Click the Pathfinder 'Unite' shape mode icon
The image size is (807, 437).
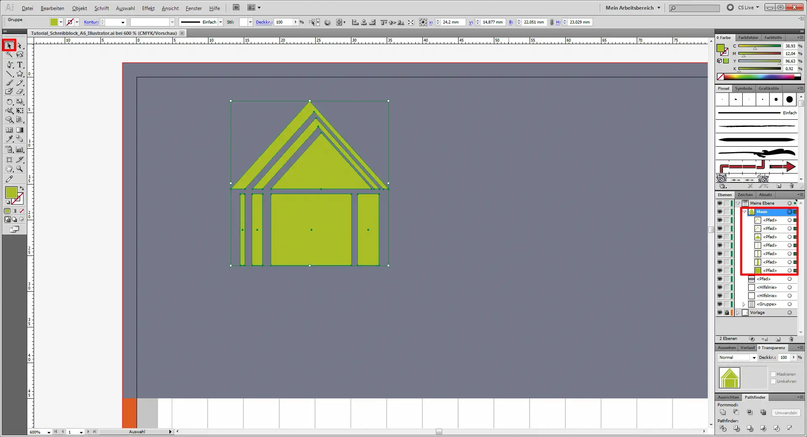point(723,413)
